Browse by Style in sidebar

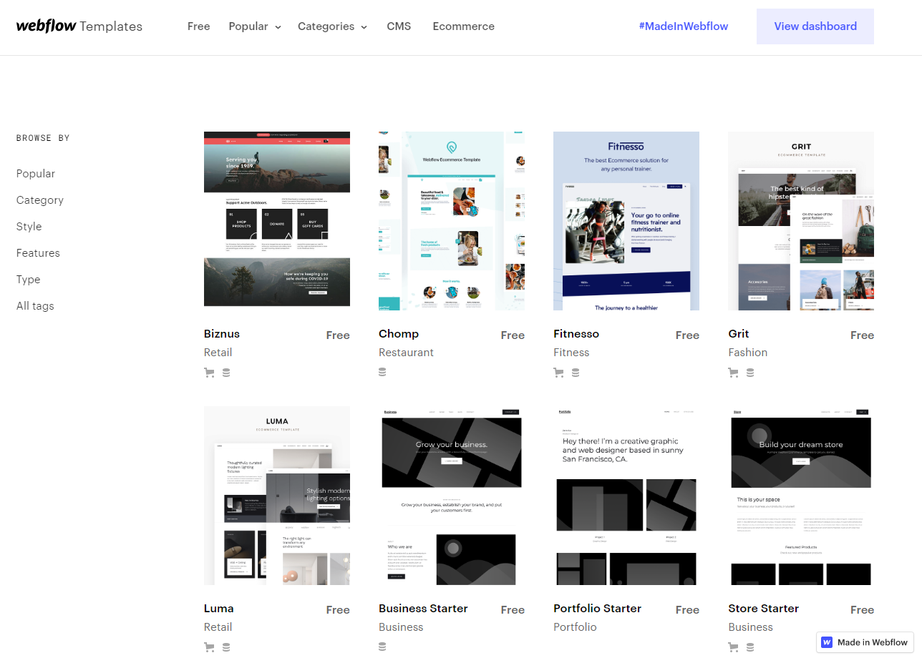29,227
